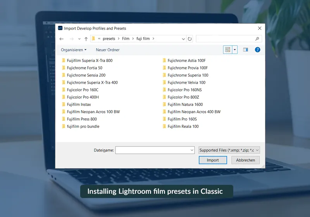The image size is (310, 217).
Task: Select folder Fujifilm Neopan Acros 400 BW
Action: pos(191,112)
